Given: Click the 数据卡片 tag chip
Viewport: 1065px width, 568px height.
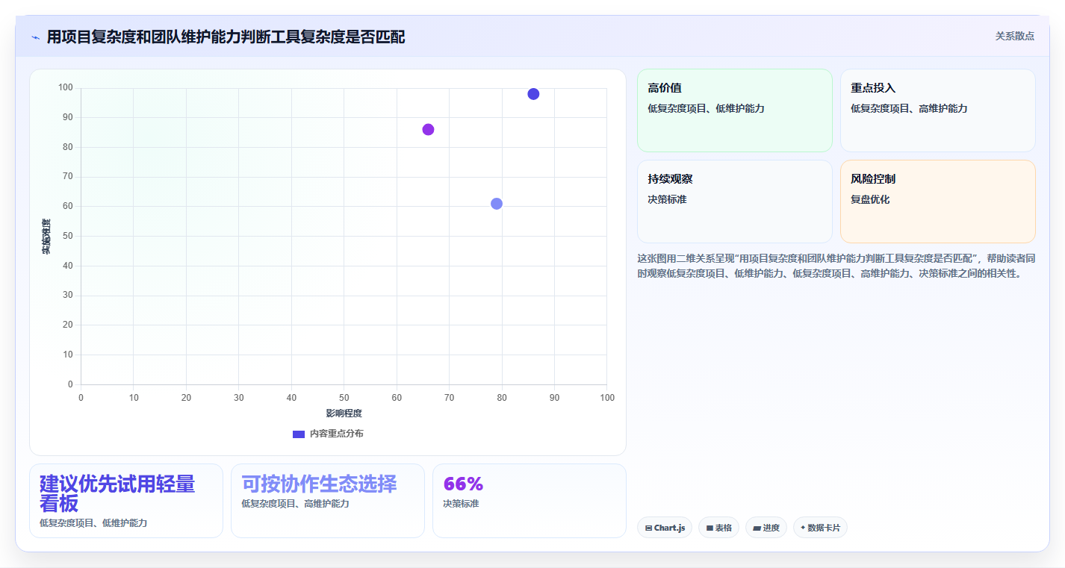Looking at the screenshot, I should pyautogui.click(x=820, y=528).
